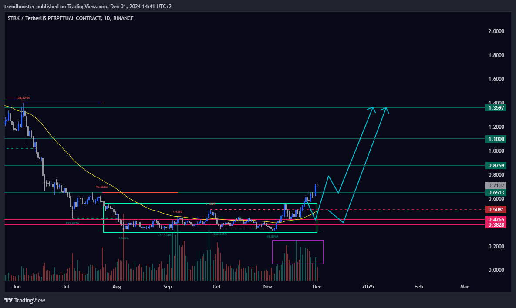Click the Jul label on time axis
Screen dimensions: 516x308
pos(66,287)
